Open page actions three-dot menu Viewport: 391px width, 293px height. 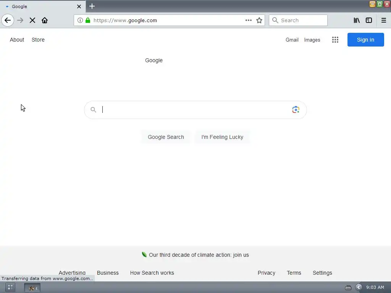coord(248,20)
